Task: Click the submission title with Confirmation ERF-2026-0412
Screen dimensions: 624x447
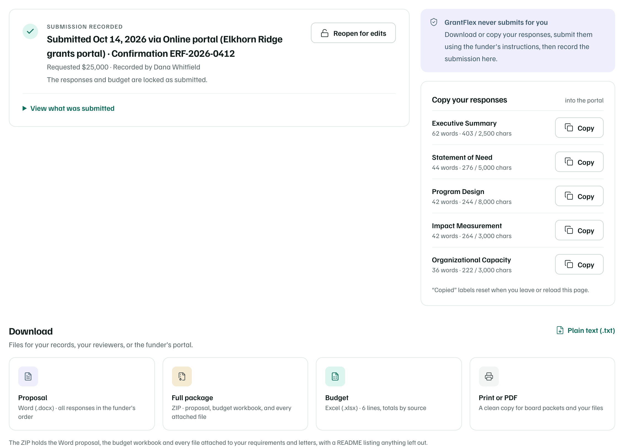Action: tap(165, 46)
